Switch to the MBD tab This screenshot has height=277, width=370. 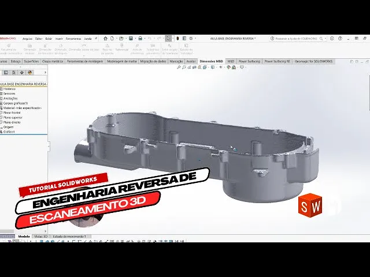pos(231,61)
